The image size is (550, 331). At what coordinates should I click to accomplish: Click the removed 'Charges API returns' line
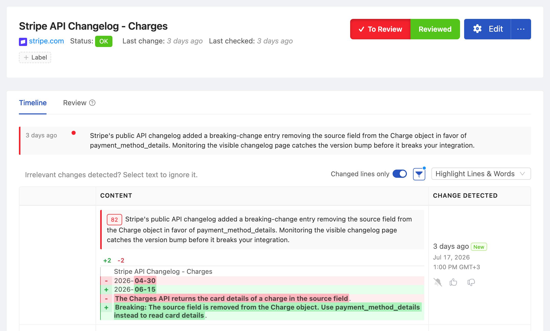(x=262, y=299)
